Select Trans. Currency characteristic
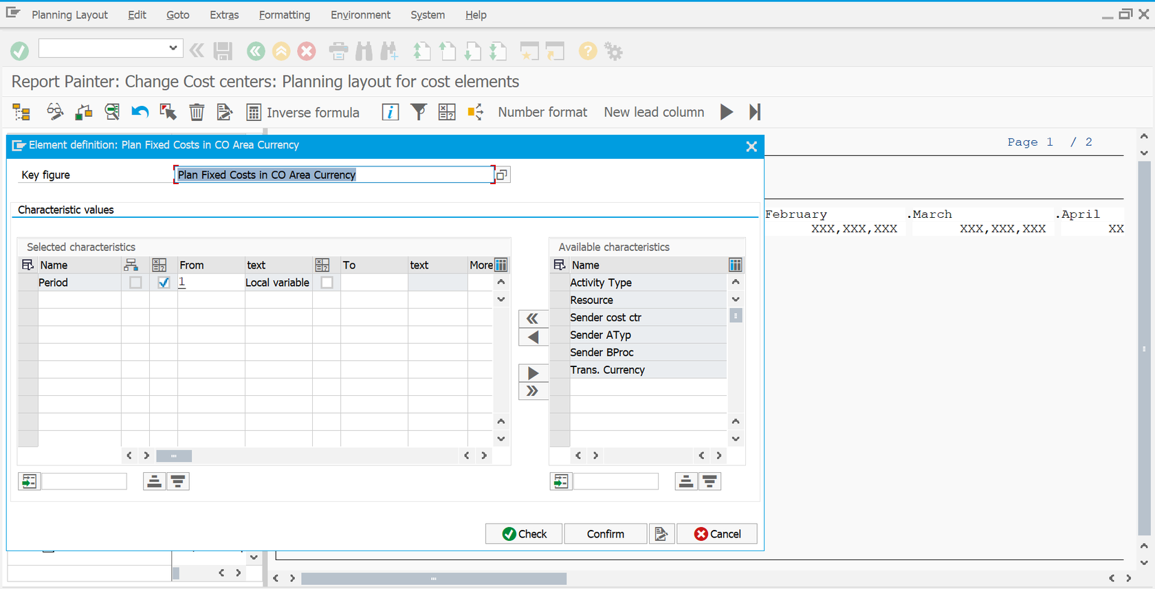This screenshot has height=589, width=1155. tap(648, 370)
